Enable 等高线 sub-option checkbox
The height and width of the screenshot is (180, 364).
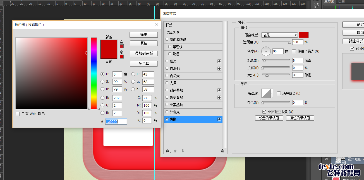[x=170, y=47]
